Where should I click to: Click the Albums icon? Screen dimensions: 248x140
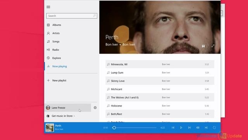point(48,25)
